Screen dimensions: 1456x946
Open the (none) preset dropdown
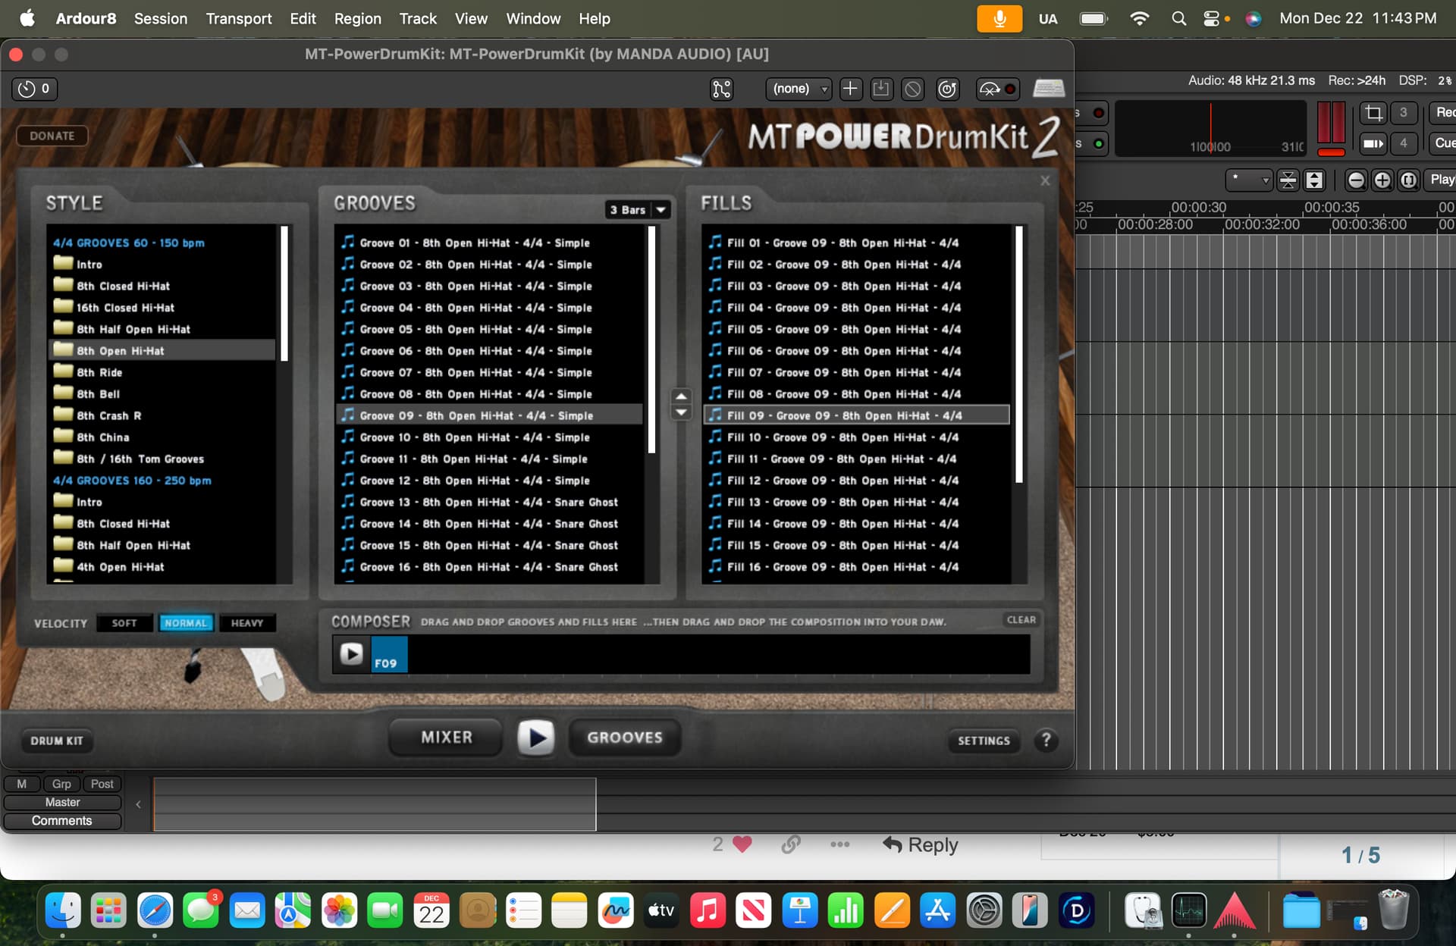[x=799, y=89]
